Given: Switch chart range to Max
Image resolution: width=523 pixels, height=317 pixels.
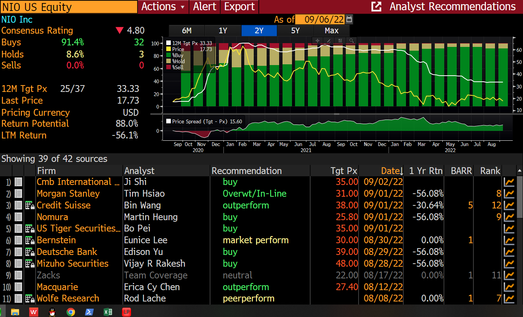Looking at the screenshot, I should point(332,31).
